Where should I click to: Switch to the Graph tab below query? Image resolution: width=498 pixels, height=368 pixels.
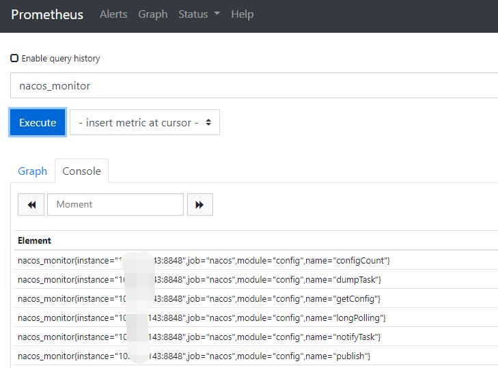(x=32, y=171)
